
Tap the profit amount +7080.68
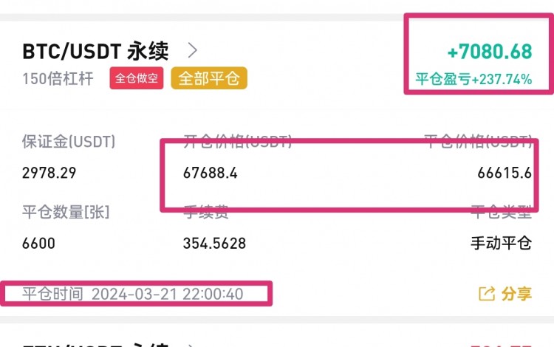(490, 52)
